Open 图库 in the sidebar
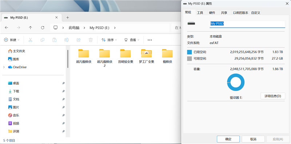 [14, 59]
